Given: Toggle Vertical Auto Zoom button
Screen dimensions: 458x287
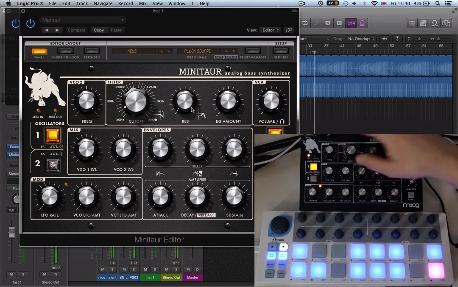Looking at the screenshot, I should (397, 39).
